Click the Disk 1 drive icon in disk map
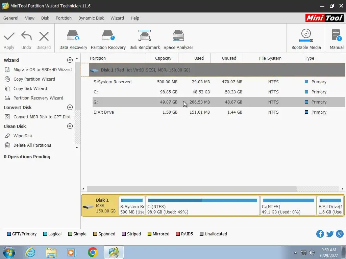Image resolution: width=346 pixels, height=259 pixels. point(88,207)
